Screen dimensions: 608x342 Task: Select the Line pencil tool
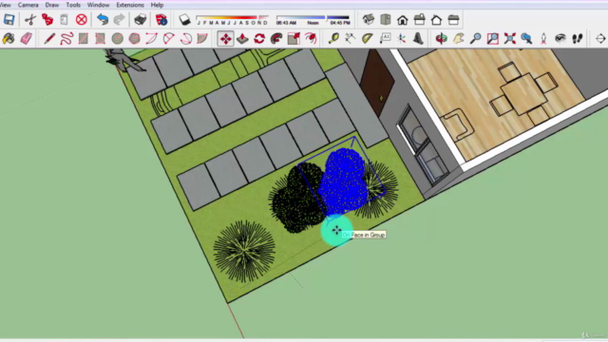pyautogui.click(x=49, y=39)
